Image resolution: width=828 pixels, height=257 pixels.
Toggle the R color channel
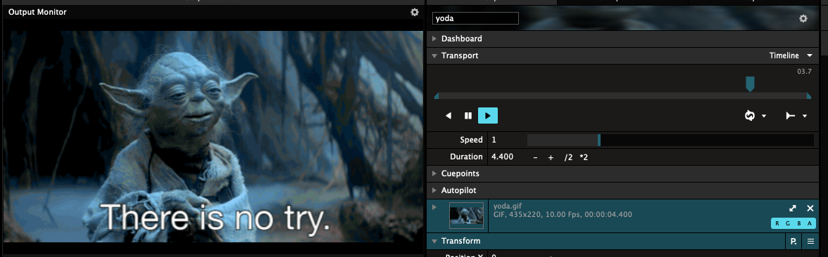[x=778, y=223]
